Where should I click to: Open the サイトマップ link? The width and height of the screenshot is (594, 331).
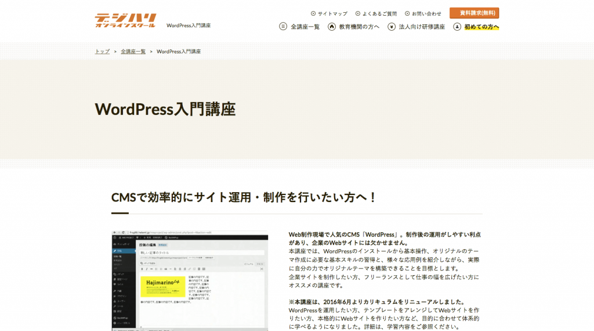332,14
